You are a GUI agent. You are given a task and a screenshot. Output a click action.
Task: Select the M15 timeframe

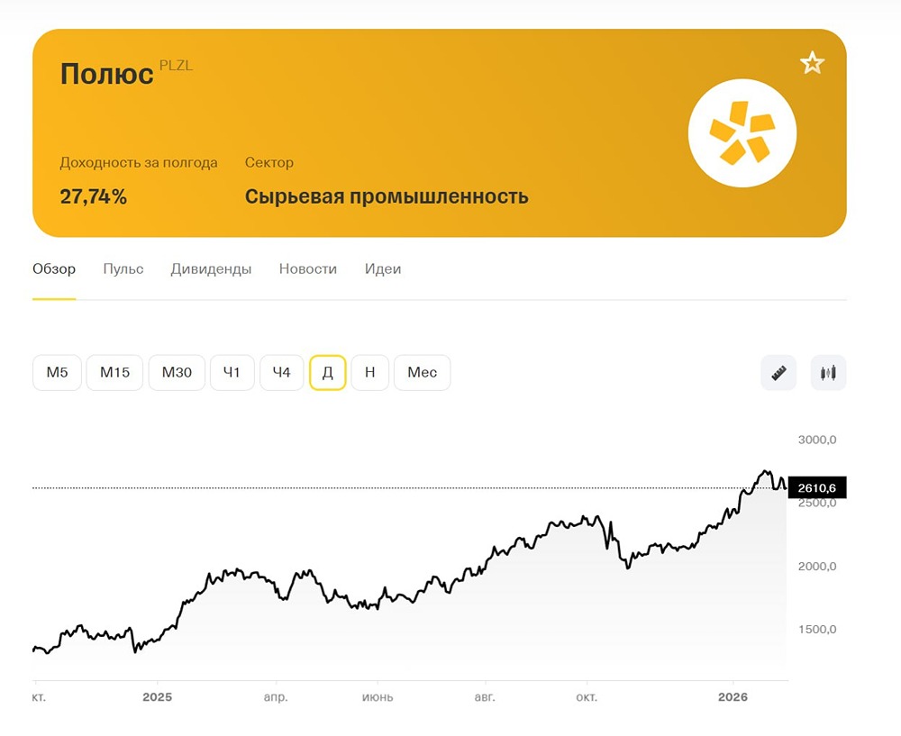114,372
